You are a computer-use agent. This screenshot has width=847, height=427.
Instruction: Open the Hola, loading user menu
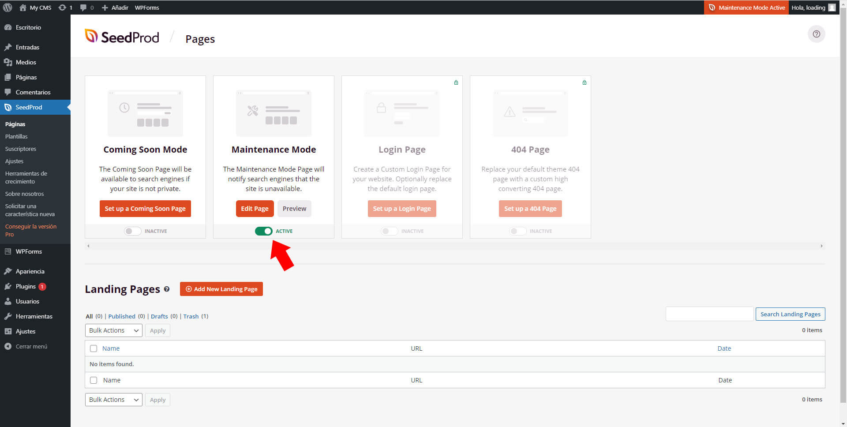click(x=813, y=7)
